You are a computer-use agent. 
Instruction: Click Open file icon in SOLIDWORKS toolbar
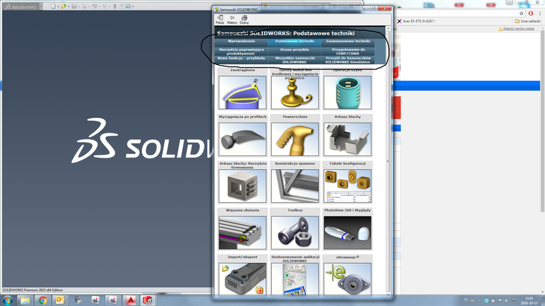click(64, 6)
